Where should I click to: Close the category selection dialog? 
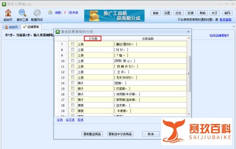click(x=188, y=32)
